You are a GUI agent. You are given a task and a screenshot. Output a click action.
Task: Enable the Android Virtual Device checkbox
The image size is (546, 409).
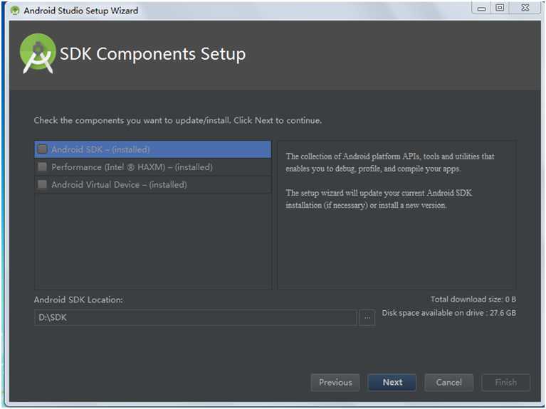tap(43, 184)
